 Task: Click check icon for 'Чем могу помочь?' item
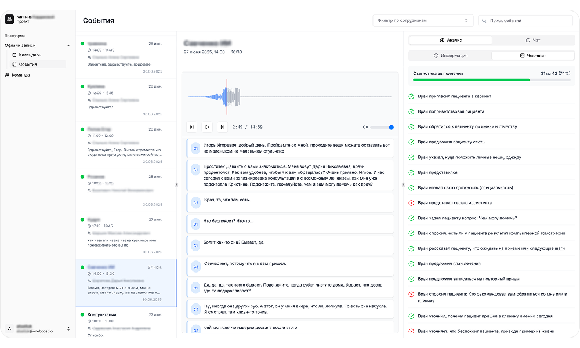click(x=411, y=218)
